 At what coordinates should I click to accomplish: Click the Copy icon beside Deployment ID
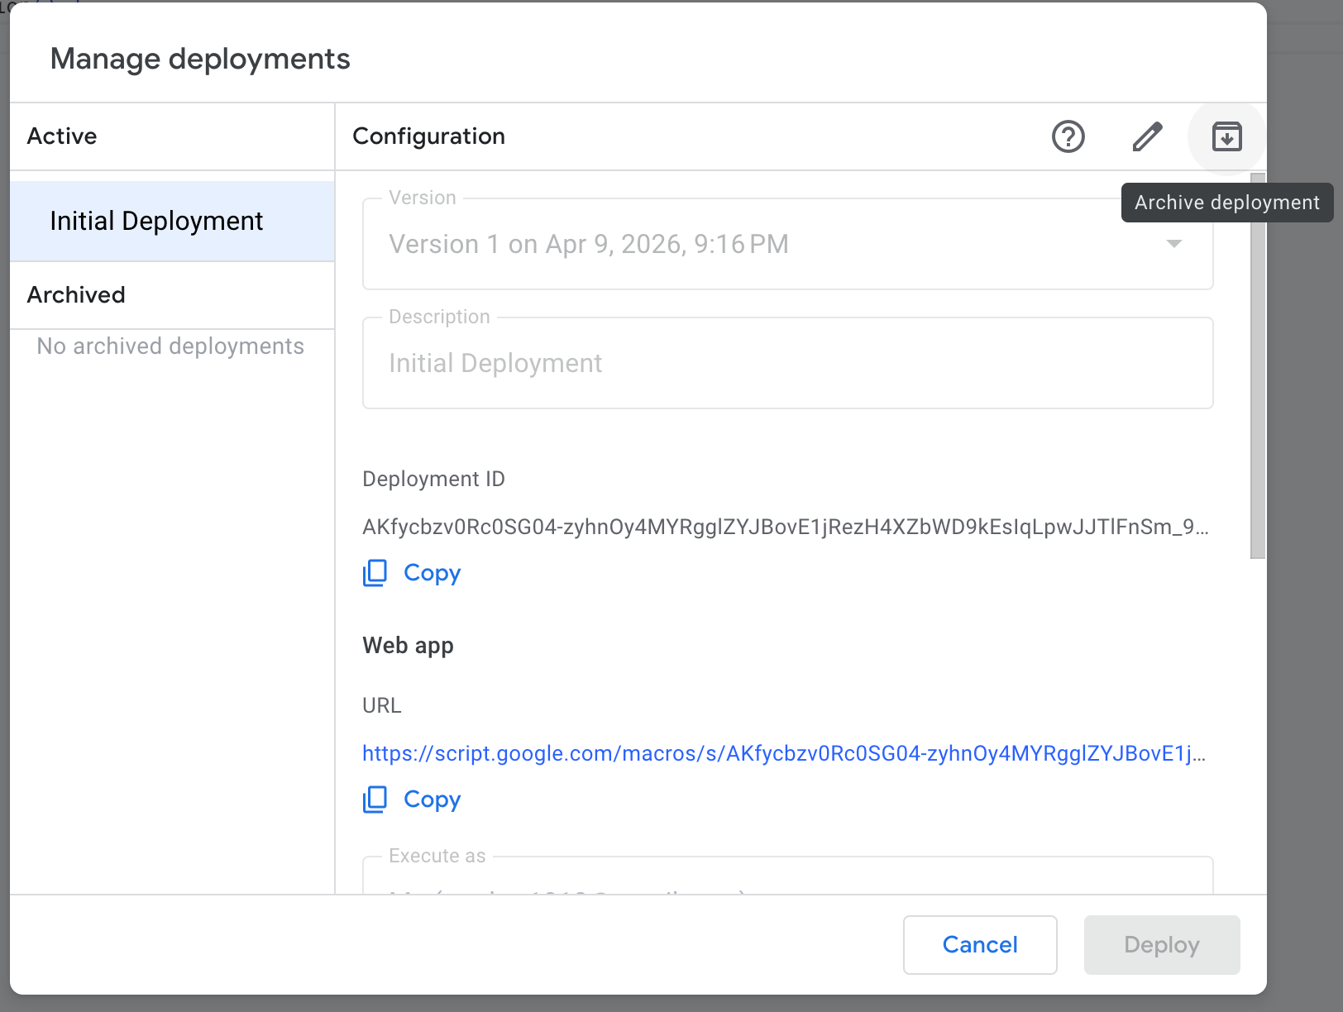point(375,572)
